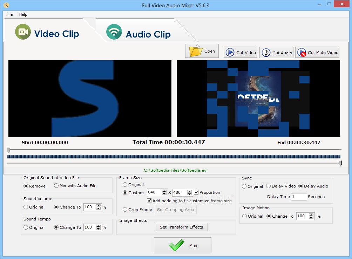Click the Cut Video button
The height and width of the screenshot is (259, 352).
(x=241, y=53)
